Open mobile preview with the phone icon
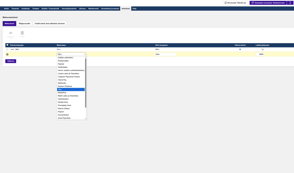 pyautogui.click(x=290, y=3)
